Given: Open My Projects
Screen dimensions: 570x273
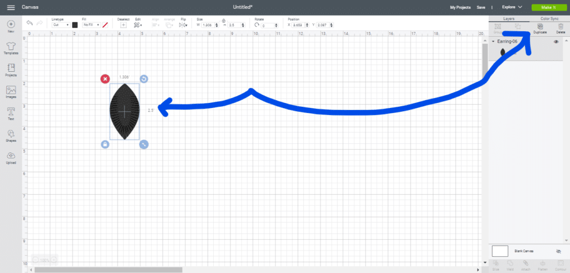Looking at the screenshot, I should (460, 7).
